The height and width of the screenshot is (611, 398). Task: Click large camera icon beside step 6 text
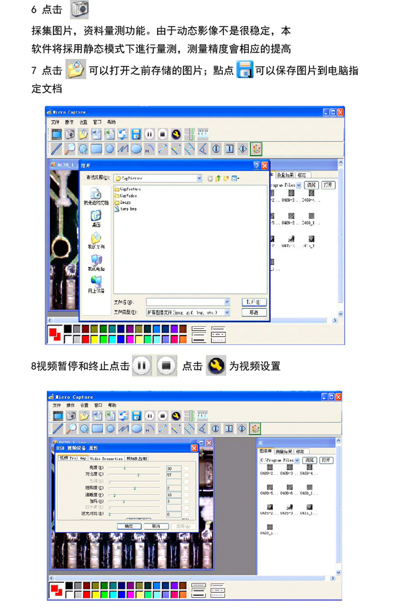[80, 10]
